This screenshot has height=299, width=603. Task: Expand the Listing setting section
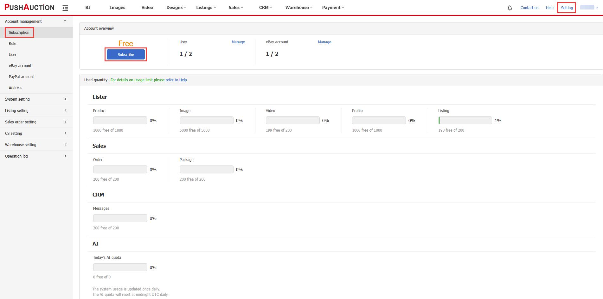pyautogui.click(x=36, y=111)
